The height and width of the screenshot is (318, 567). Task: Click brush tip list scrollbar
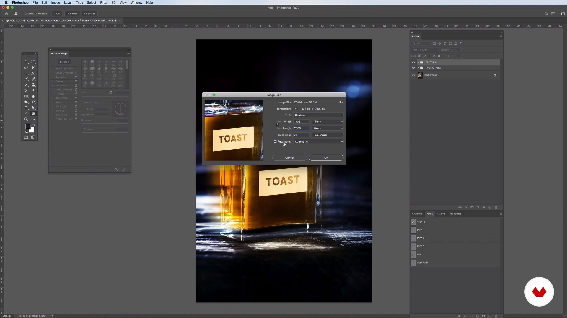[127, 65]
